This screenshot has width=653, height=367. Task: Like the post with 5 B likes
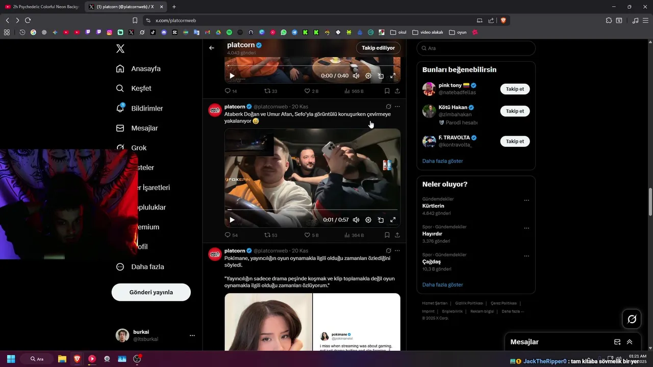pyautogui.click(x=311, y=235)
